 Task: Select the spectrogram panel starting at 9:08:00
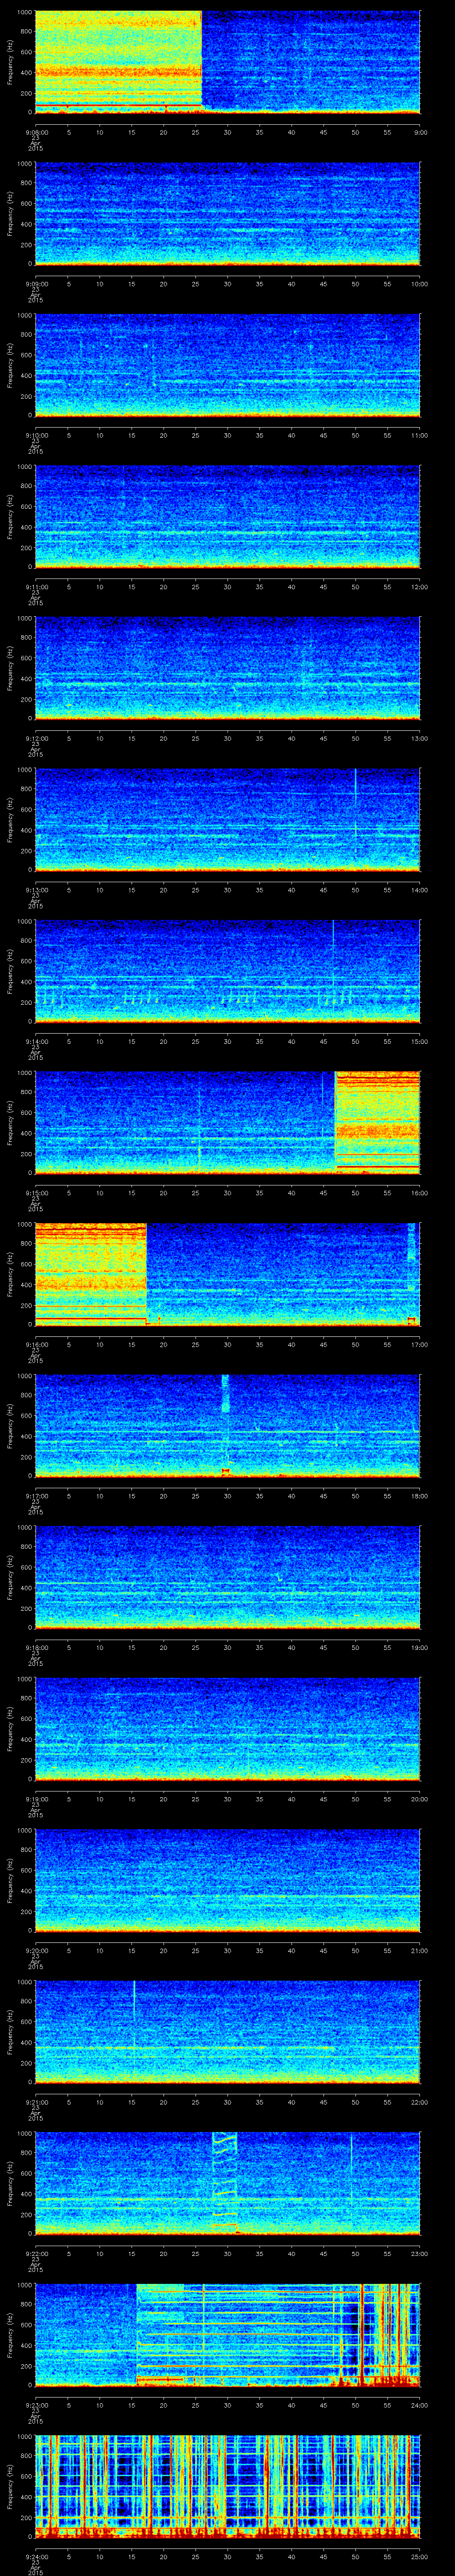coord(227,63)
